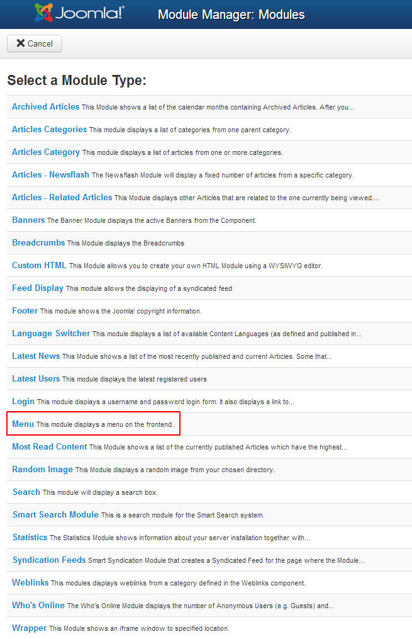Click the Latest Users module link
Image resolution: width=412 pixels, height=639 pixels.
click(36, 379)
